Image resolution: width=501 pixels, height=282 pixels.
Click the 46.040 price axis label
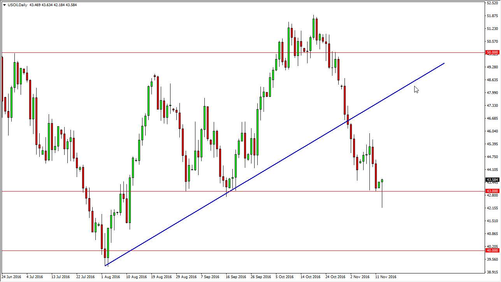click(x=492, y=131)
